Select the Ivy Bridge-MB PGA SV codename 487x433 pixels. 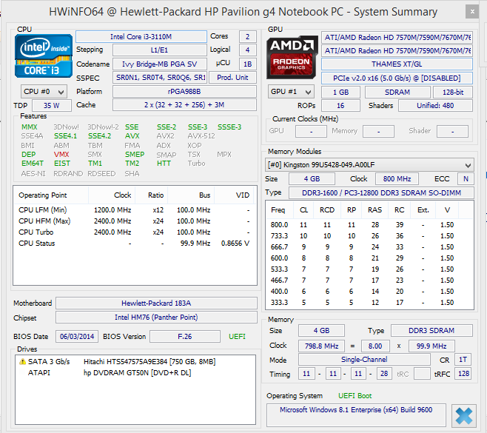(x=160, y=64)
